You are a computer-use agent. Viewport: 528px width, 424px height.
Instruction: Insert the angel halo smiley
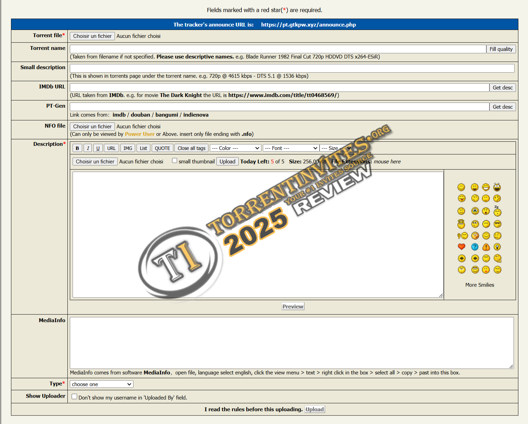point(461,224)
